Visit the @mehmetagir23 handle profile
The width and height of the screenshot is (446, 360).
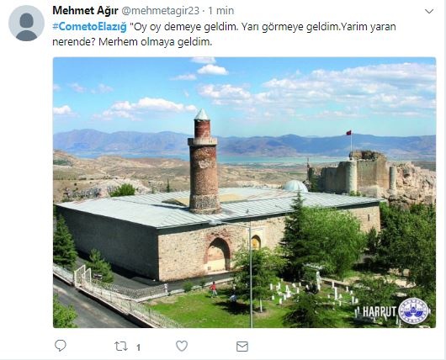coord(161,11)
